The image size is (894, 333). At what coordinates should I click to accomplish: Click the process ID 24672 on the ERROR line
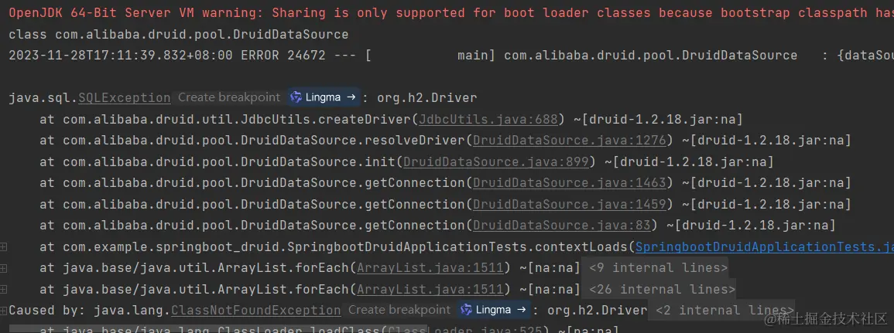pos(307,55)
